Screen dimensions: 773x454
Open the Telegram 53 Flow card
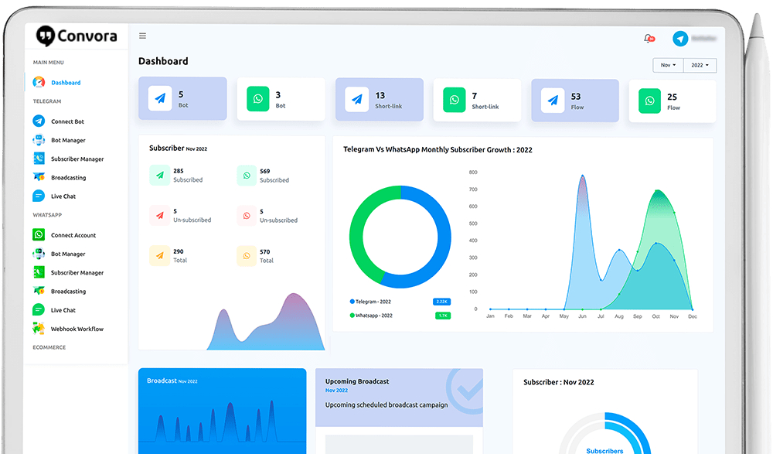[574, 100]
